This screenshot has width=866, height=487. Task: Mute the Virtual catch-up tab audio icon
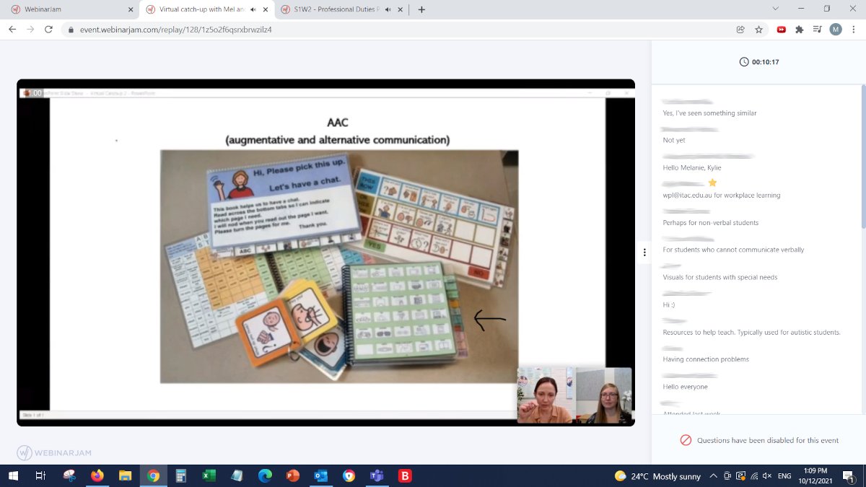coord(253,9)
